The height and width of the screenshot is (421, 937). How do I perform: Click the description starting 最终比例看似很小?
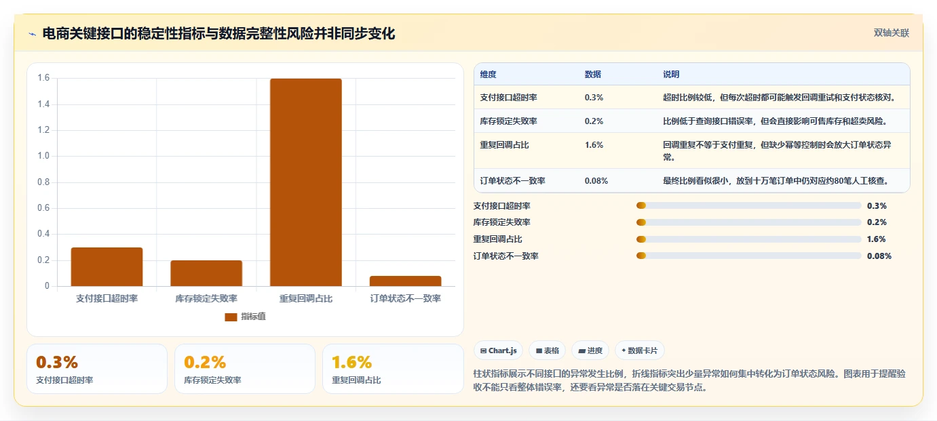click(x=776, y=181)
